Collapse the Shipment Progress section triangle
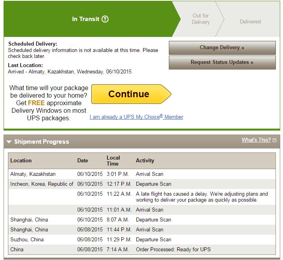This screenshot has height=260, width=283. pyautogui.click(x=9, y=142)
